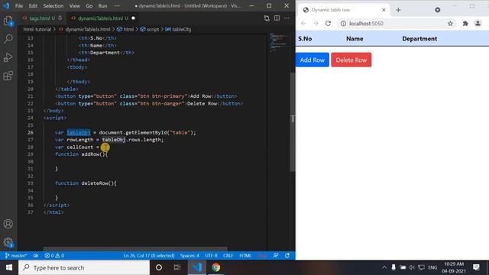Switch to the tags.html editor tab
Image resolution: width=489 pixels, height=275 pixels.
(42, 18)
